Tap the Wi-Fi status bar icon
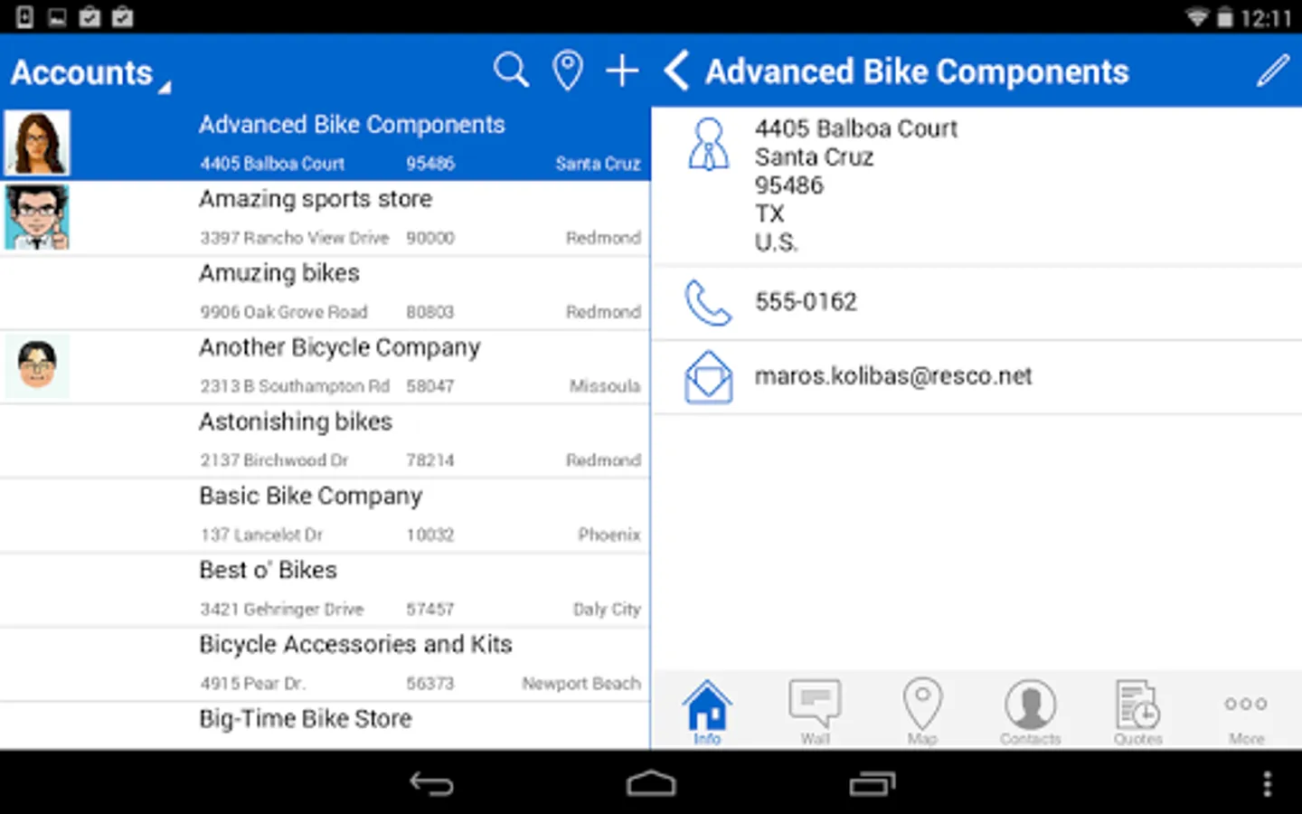 (1197, 17)
